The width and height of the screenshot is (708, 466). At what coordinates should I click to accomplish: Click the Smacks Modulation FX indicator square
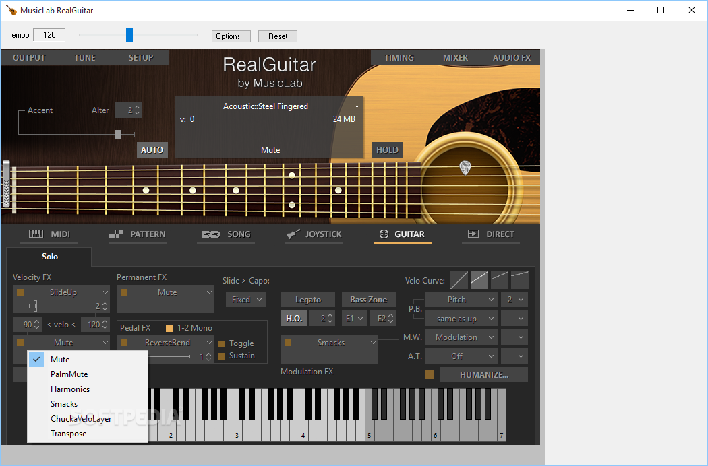pyautogui.click(x=288, y=343)
